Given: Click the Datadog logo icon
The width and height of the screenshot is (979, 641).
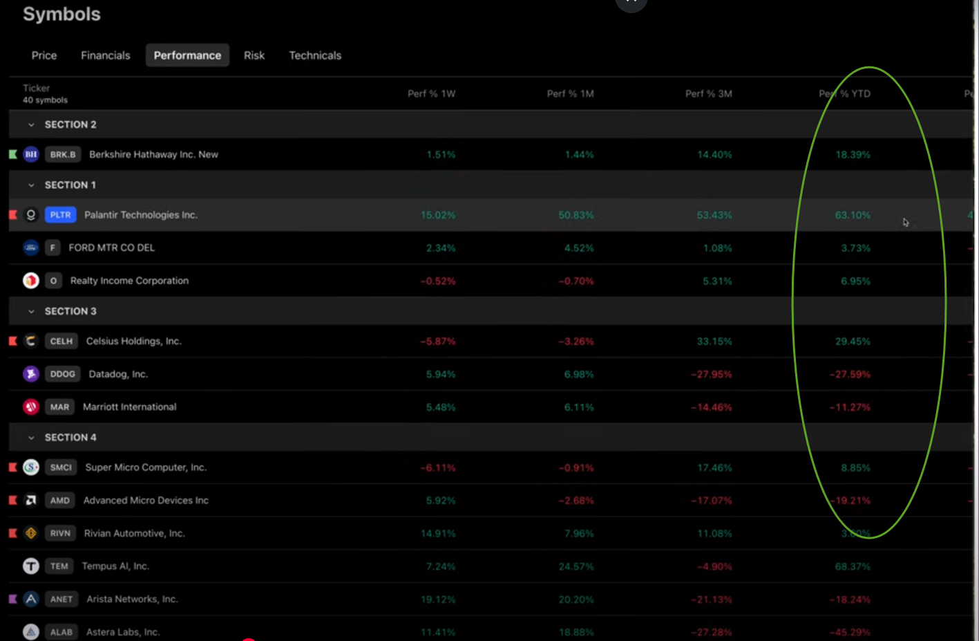Looking at the screenshot, I should [30, 374].
